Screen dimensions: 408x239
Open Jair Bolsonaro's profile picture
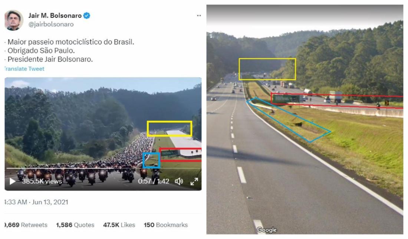13,20
